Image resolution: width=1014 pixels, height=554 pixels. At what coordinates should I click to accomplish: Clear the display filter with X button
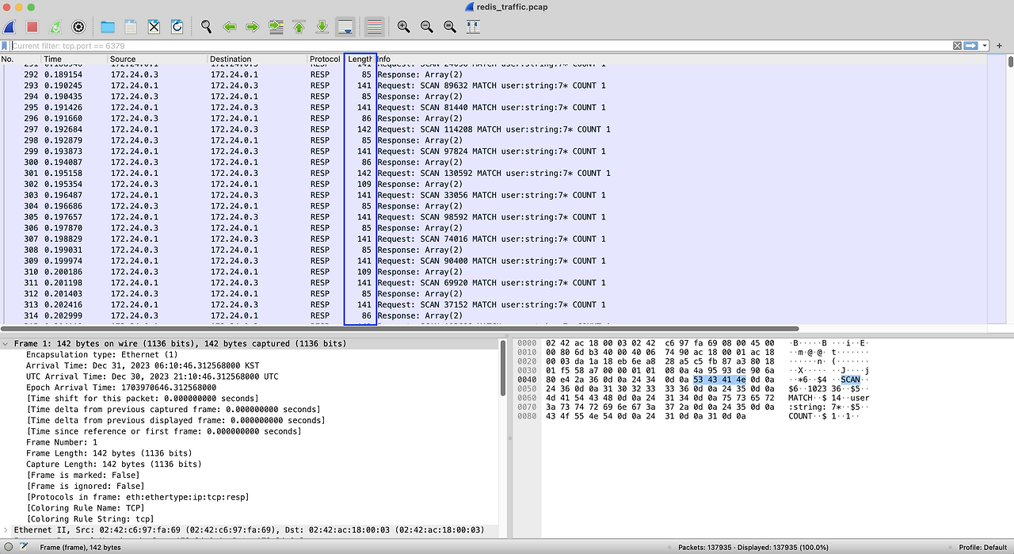pos(957,46)
